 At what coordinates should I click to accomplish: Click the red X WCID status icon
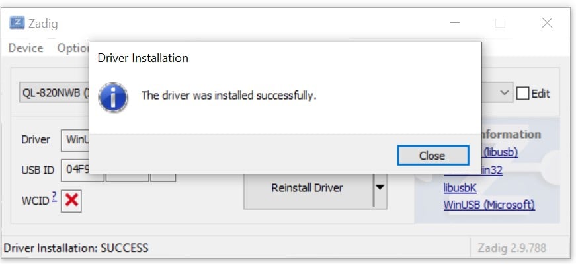[x=71, y=201]
